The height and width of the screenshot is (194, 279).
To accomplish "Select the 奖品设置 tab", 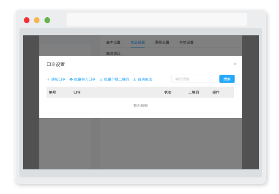I will (x=137, y=42).
